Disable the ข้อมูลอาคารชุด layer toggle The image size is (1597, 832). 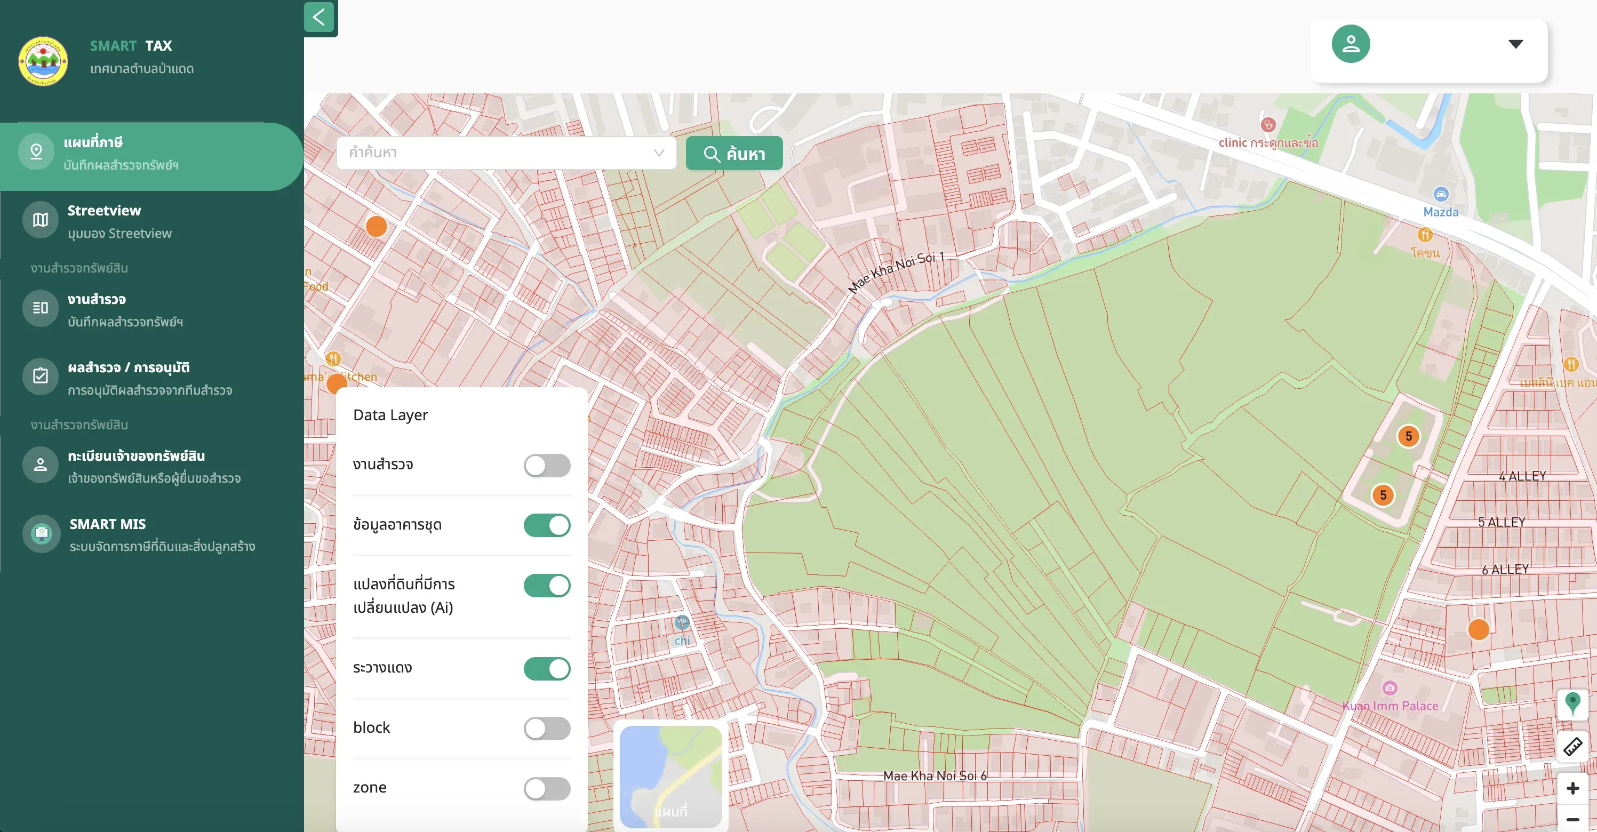[x=547, y=525]
